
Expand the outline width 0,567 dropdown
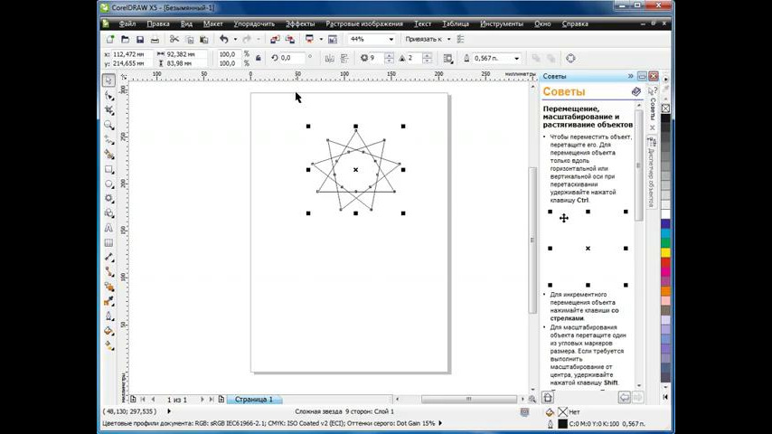point(517,58)
